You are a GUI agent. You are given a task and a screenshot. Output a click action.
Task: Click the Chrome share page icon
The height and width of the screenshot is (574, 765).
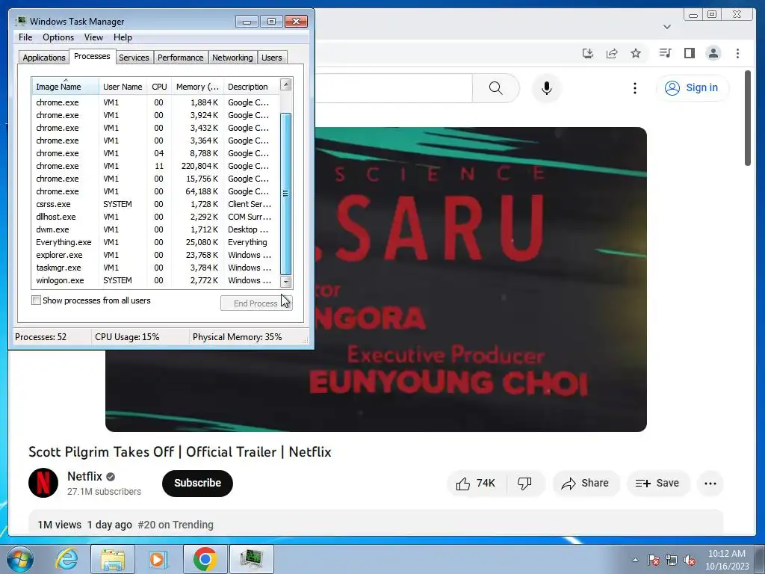coord(612,53)
